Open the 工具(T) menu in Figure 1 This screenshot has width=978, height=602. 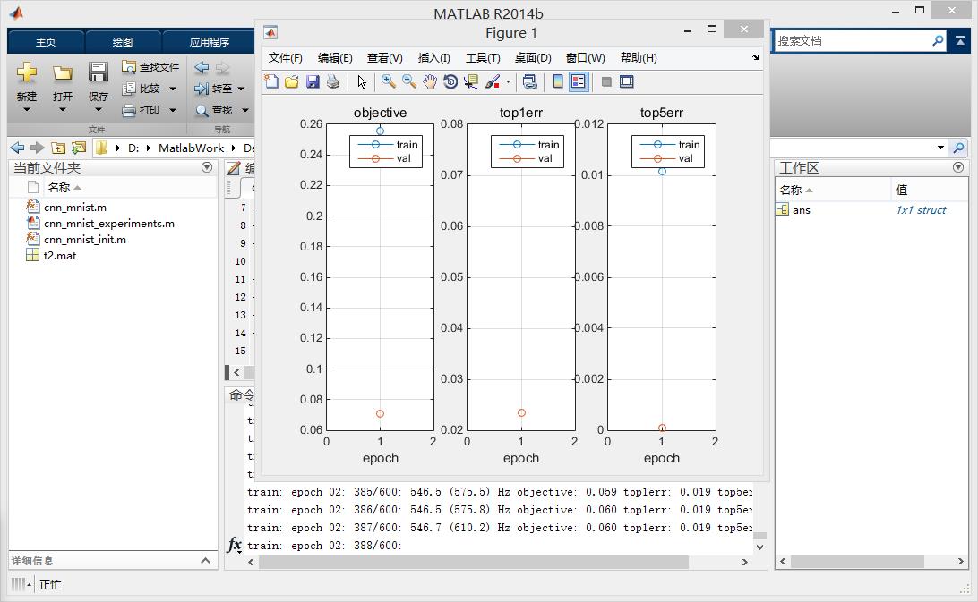click(x=482, y=57)
